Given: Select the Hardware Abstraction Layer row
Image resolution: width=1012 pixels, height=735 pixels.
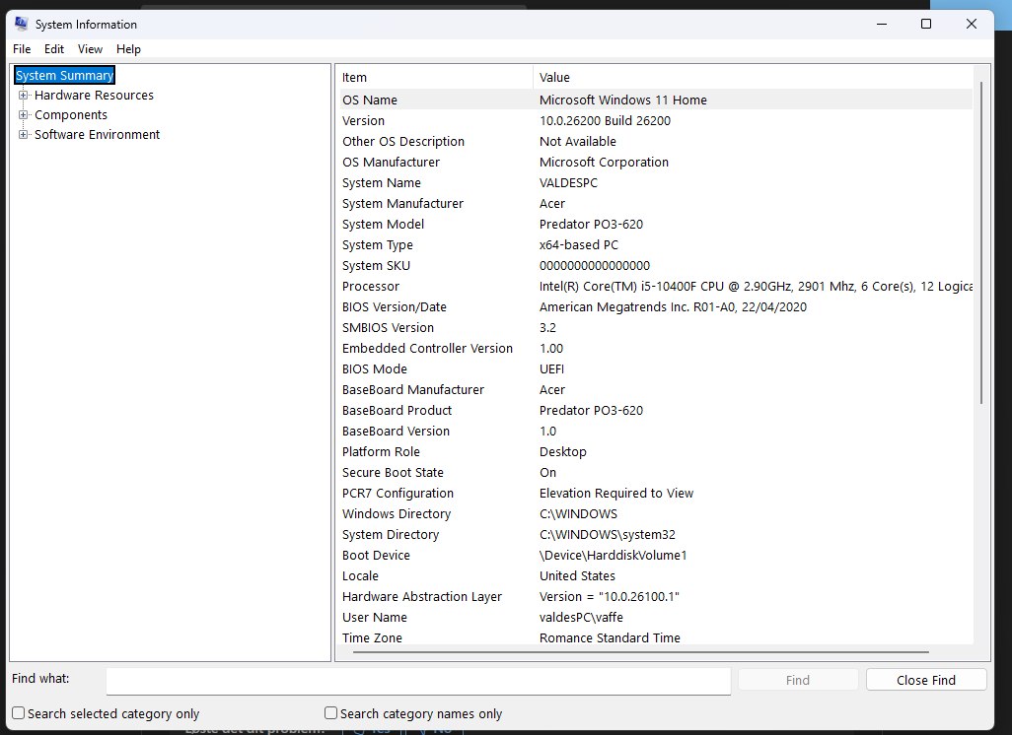Looking at the screenshot, I should (x=656, y=596).
